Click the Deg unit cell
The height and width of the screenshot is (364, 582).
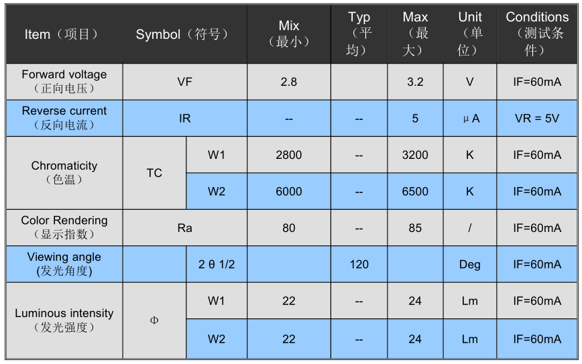click(x=469, y=264)
